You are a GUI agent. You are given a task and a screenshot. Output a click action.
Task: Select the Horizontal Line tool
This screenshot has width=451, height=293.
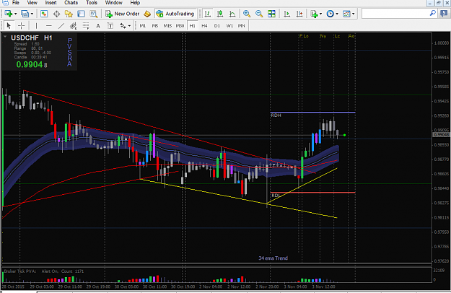tap(48, 26)
